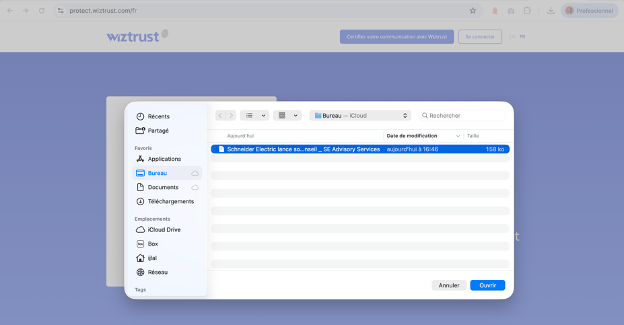Open the list view options chevron
The width and height of the screenshot is (624, 325).
point(263,115)
